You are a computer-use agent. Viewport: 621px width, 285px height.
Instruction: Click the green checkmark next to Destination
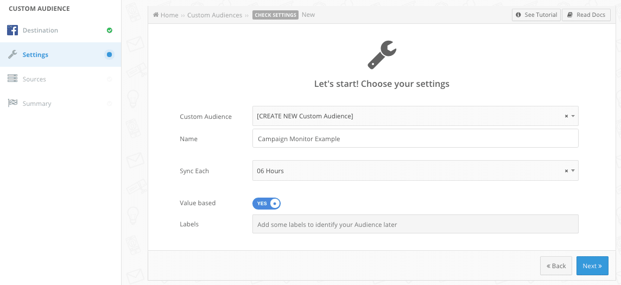pyautogui.click(x=109, y=30)
